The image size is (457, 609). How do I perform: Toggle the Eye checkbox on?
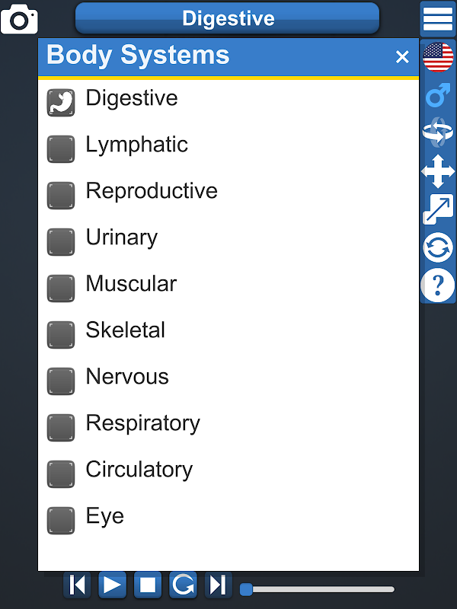click(x=61, y=520)
